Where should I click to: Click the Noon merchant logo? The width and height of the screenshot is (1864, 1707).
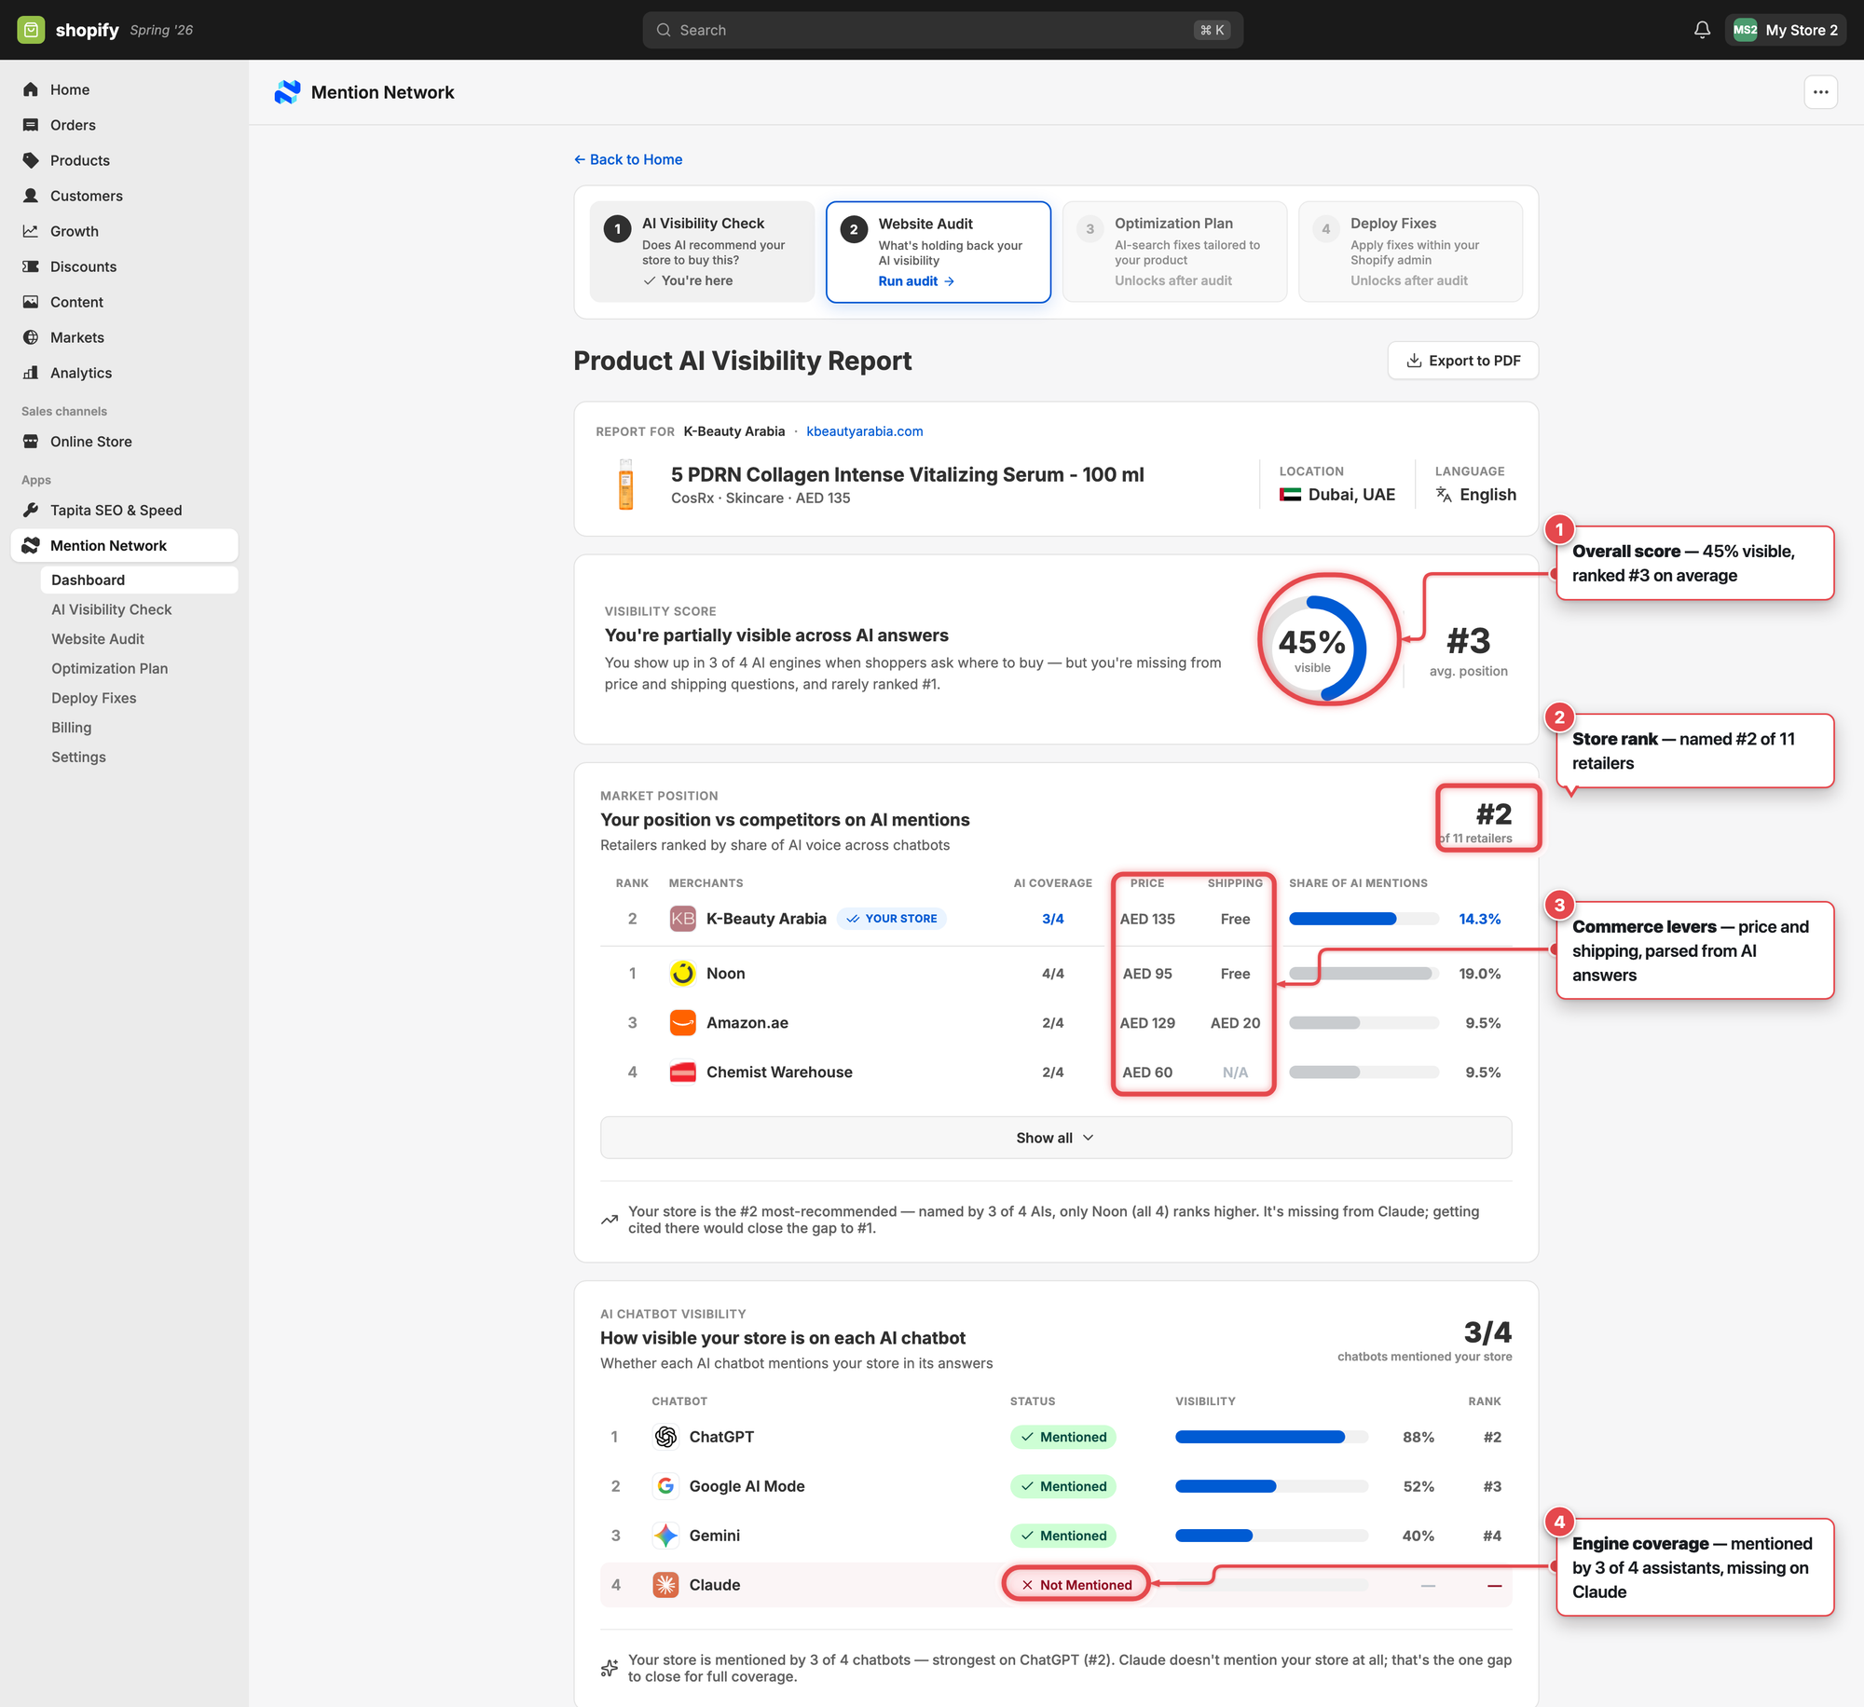coord(683,974)
